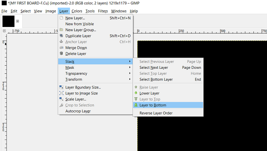Open the Edit menu
This screenshot has height=151, width=267.
click(14, 11)
